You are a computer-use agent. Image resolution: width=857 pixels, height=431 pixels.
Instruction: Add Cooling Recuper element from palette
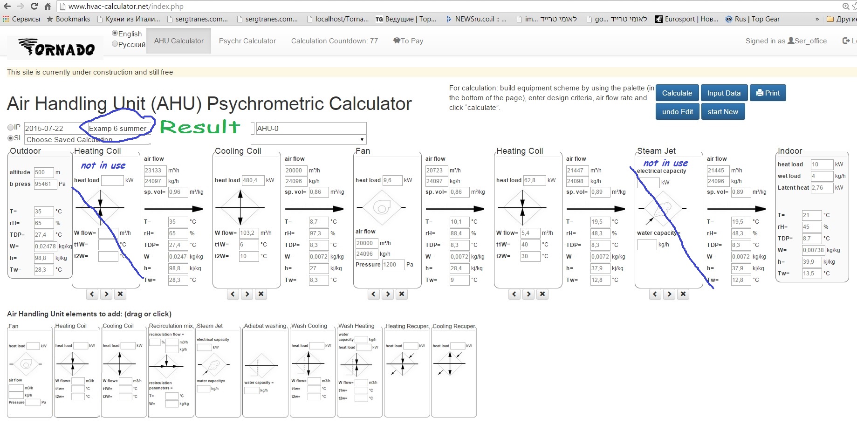pos(453,370)
